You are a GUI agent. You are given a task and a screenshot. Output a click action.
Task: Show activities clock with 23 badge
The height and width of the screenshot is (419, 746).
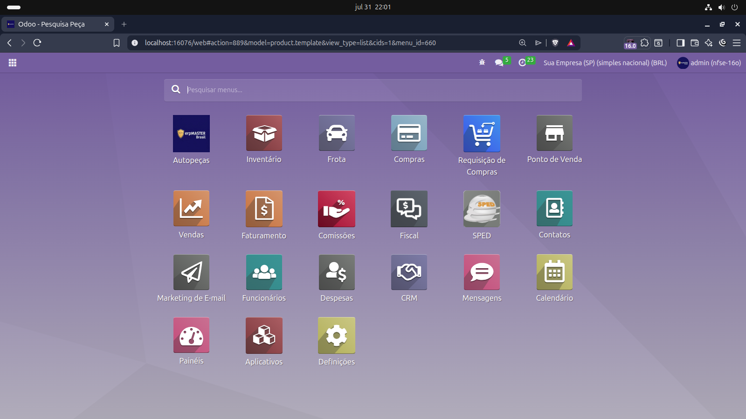[526, 62]
